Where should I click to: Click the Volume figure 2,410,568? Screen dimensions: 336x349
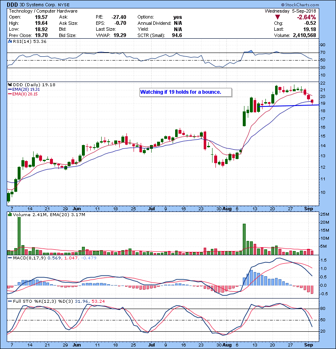[x=304, y=35]
